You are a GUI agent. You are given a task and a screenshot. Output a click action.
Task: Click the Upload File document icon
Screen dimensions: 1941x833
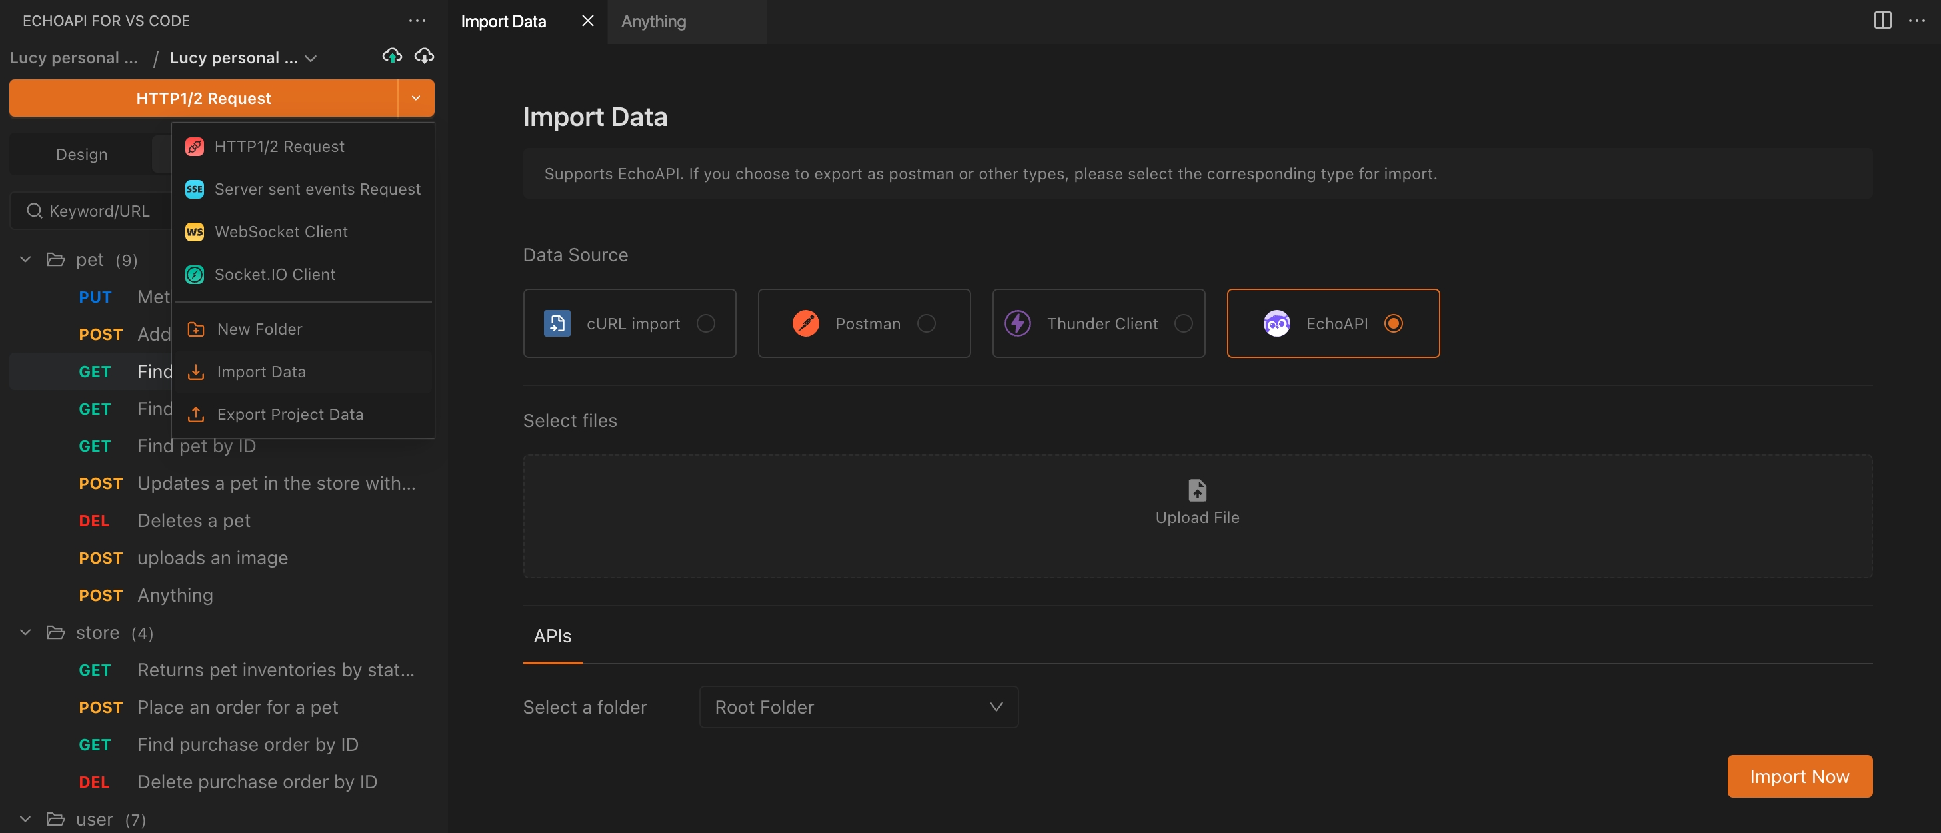coord(1197,490)
